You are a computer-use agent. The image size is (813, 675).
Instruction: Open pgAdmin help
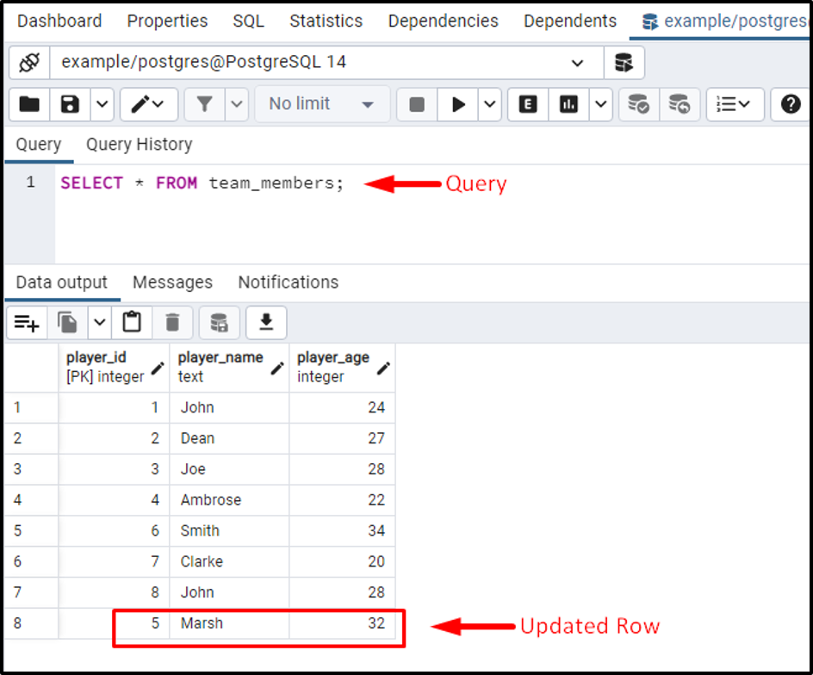coord(789,103)
